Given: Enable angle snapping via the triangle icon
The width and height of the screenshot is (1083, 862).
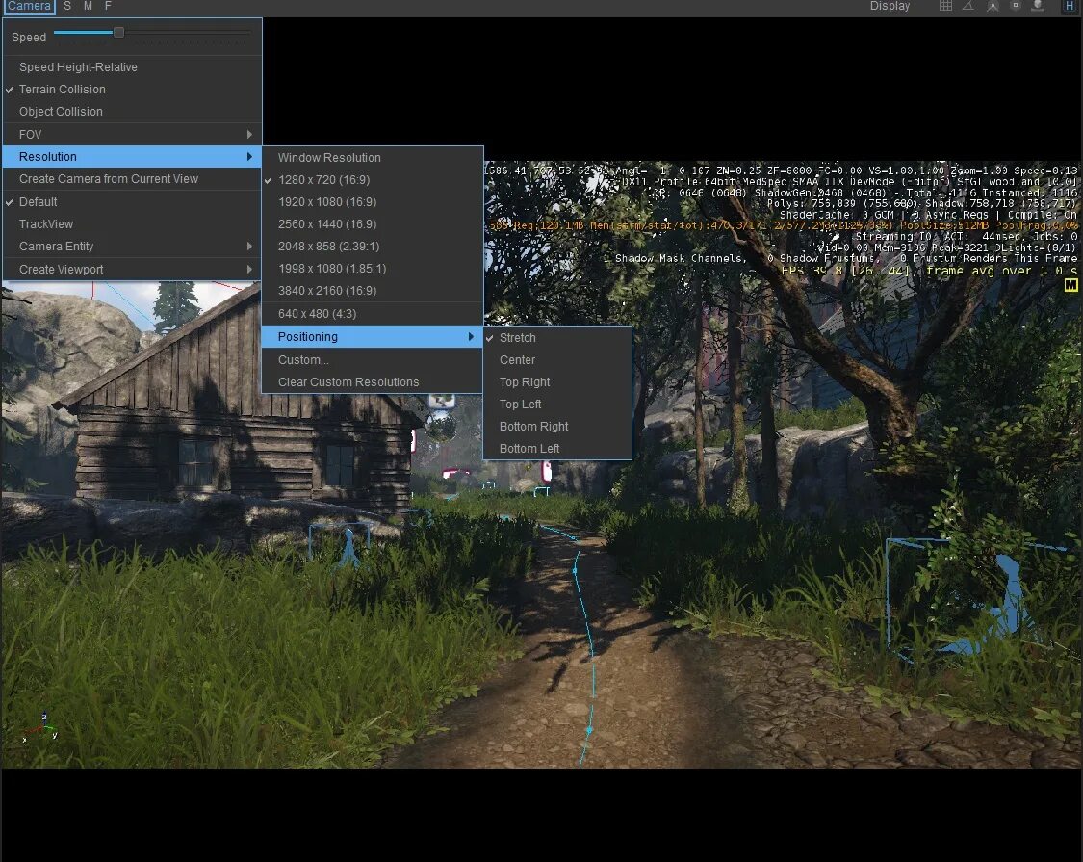Looking at the screenshot, I should coord(968,6).
